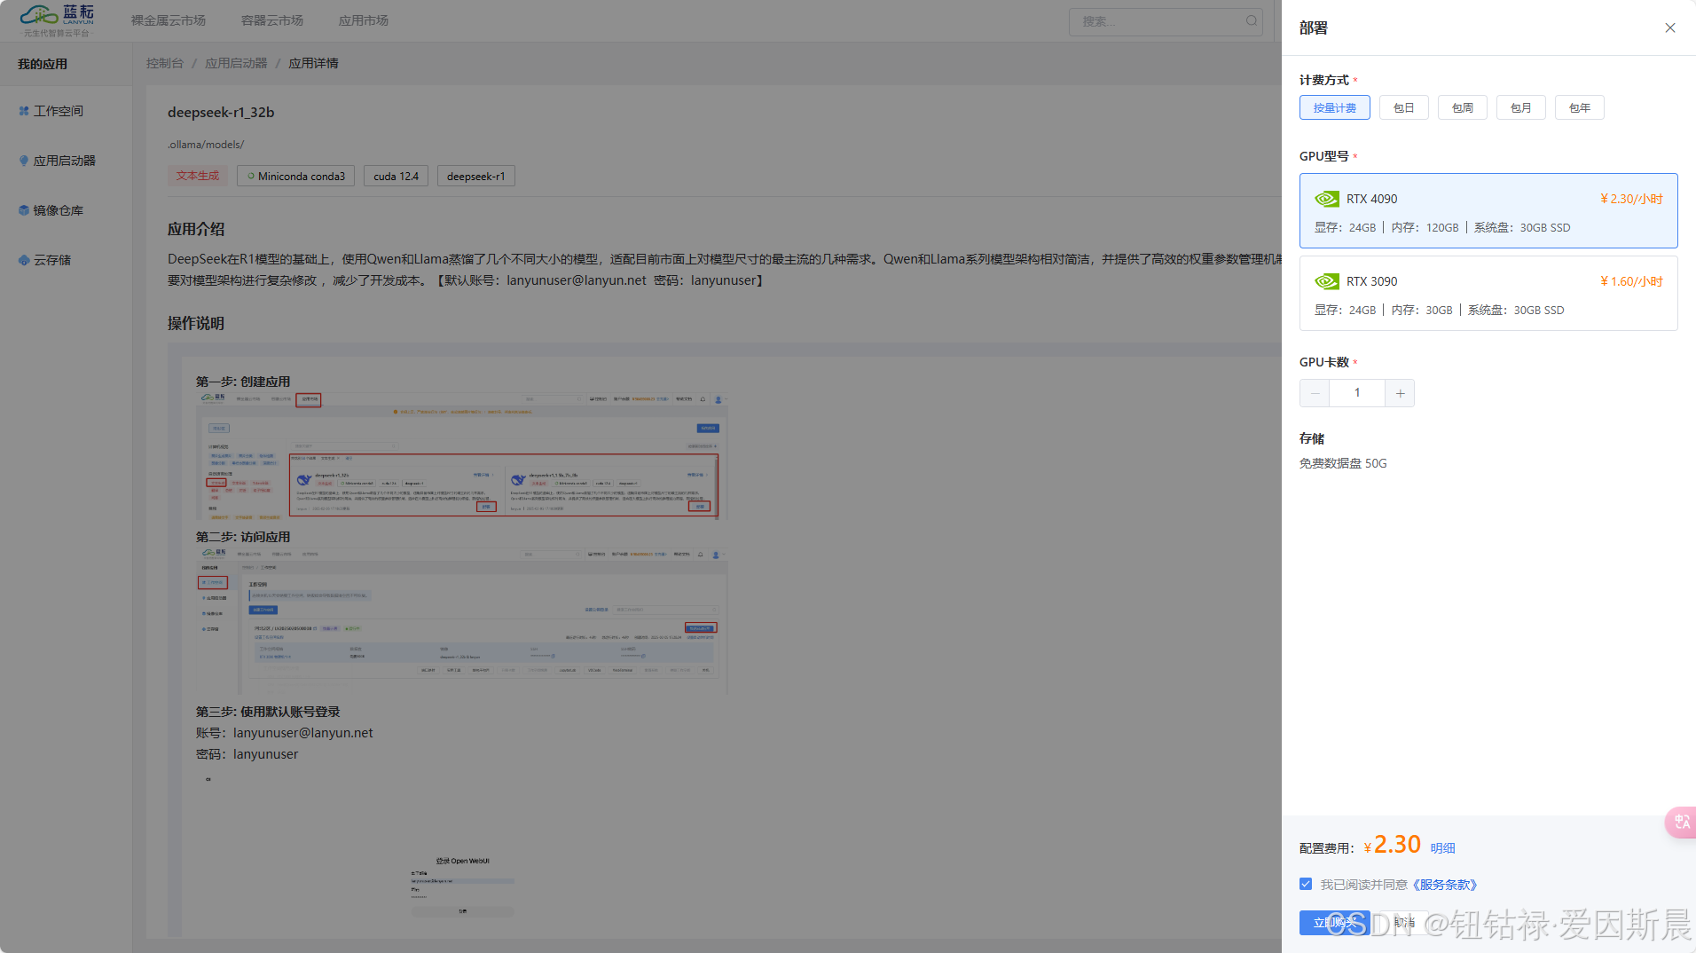Click the 云存储 sidebar icon
Viewport: 1696px width, 953px height.
click(24, 260)
